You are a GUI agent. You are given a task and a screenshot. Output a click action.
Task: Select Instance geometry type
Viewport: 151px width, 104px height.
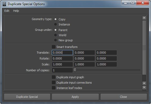[55, 24]
